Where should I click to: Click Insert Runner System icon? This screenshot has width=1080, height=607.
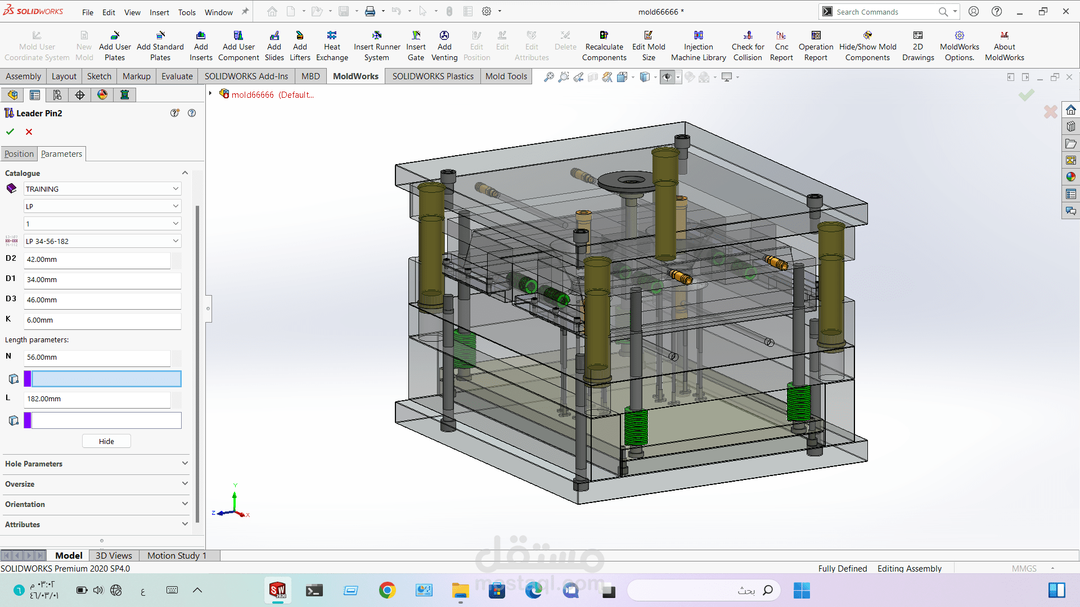(x=377, y=36)
